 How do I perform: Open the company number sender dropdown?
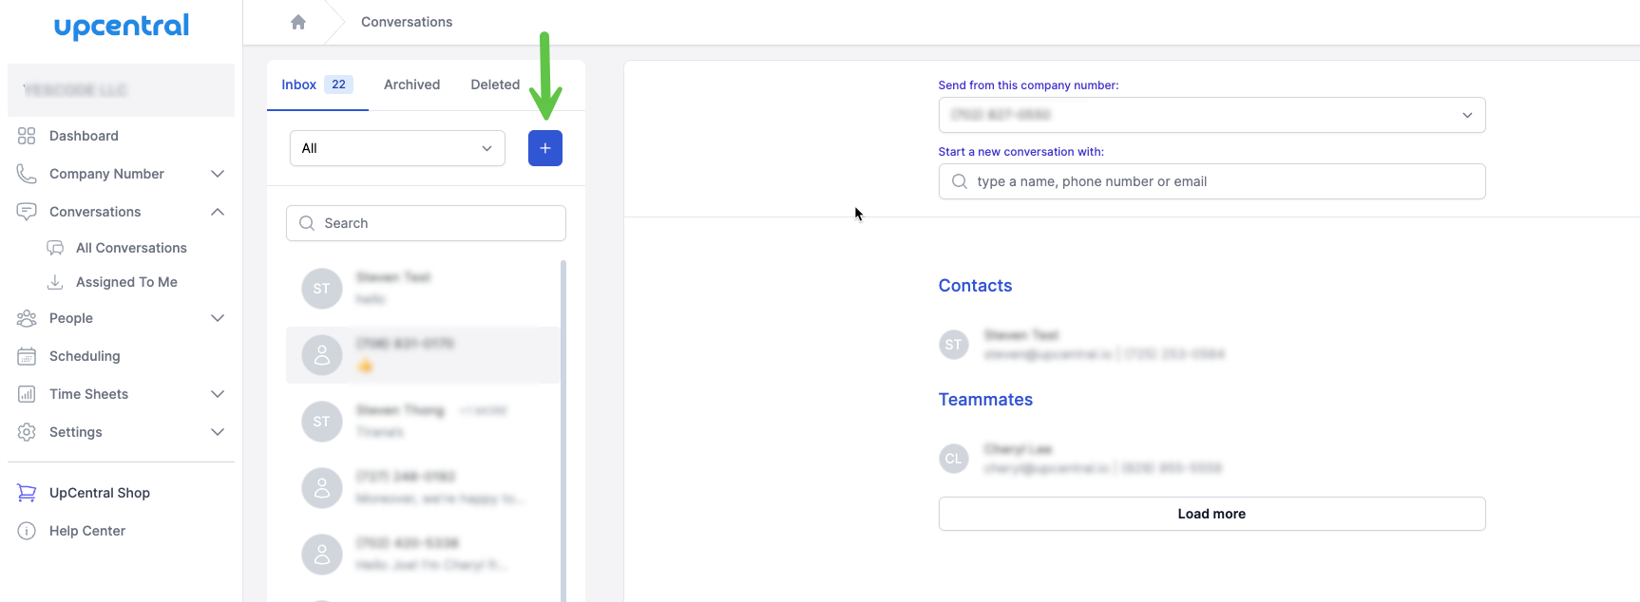coord(1211,115)
